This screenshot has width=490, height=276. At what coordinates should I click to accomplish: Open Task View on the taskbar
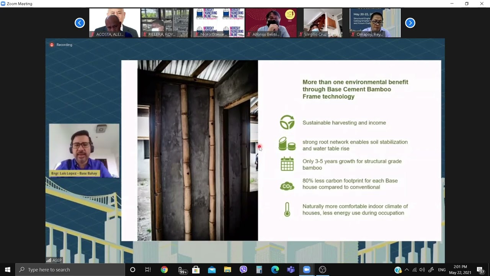[x=148, y=269]
